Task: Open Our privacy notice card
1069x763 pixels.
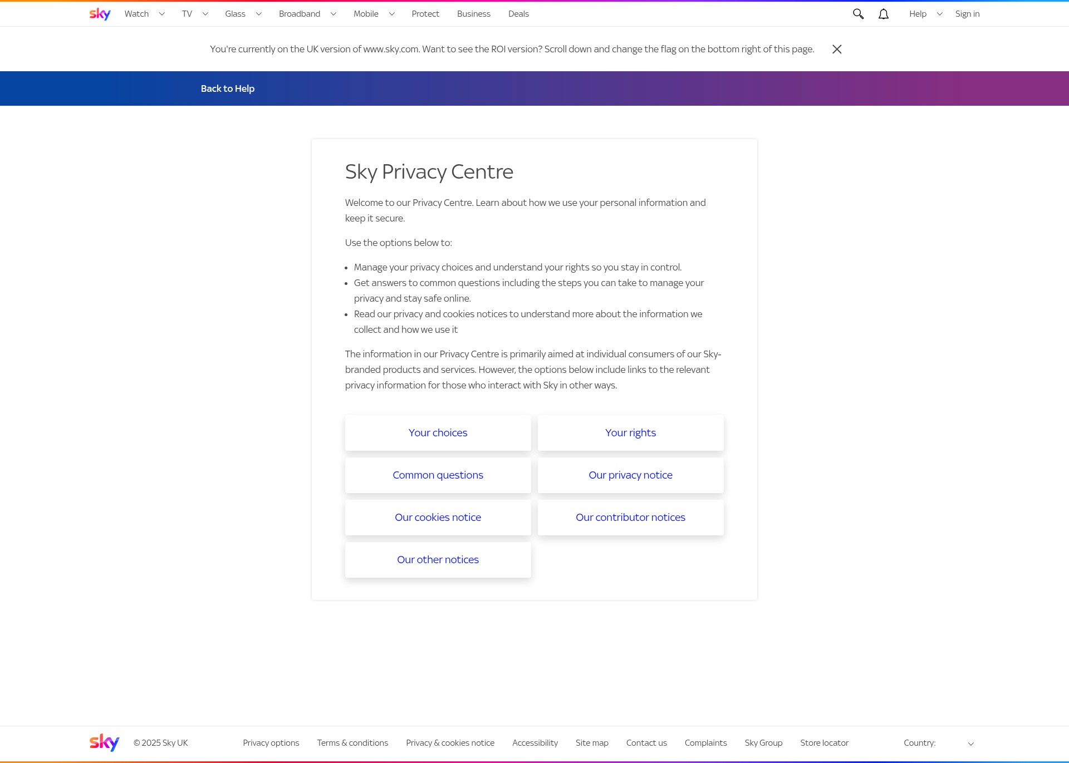Action: pyautogui.click(x=631, y=475)
